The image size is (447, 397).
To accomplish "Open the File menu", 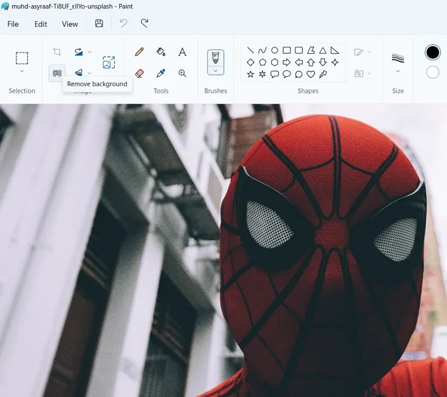I will click(x=13, y=24).
